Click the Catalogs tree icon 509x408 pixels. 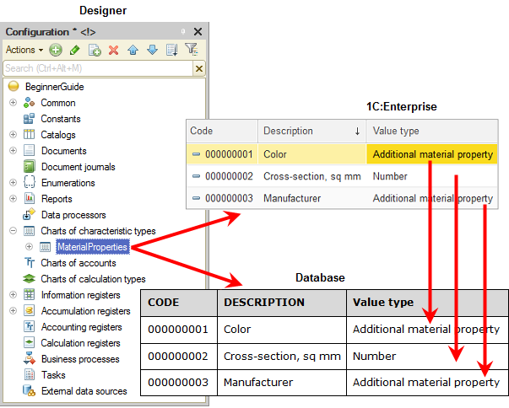(29, 134)
